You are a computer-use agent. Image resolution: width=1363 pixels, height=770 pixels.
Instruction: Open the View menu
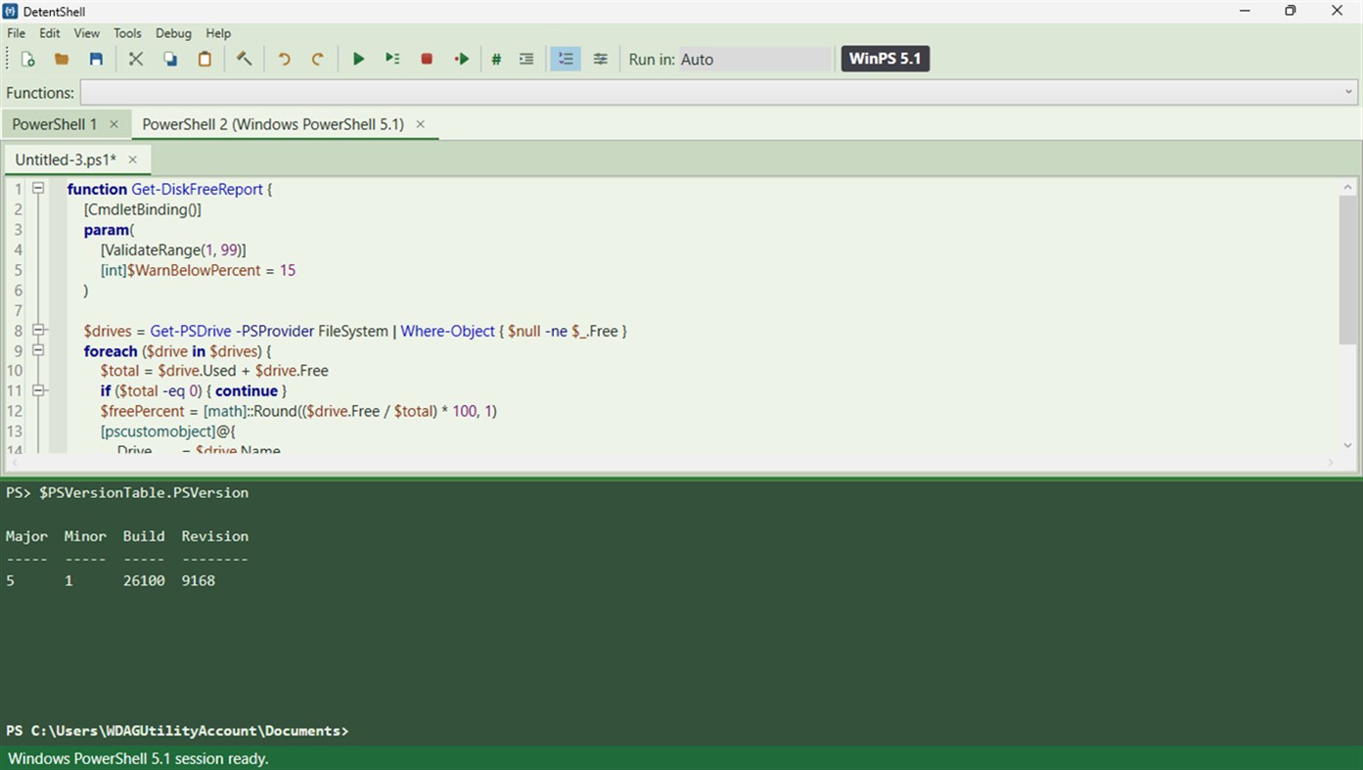(x=87, y=33)
